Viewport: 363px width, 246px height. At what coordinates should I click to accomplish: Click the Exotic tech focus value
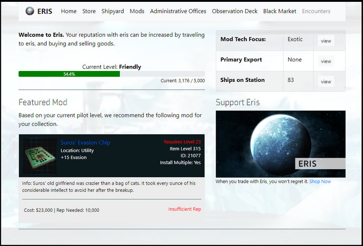(295, 39)
